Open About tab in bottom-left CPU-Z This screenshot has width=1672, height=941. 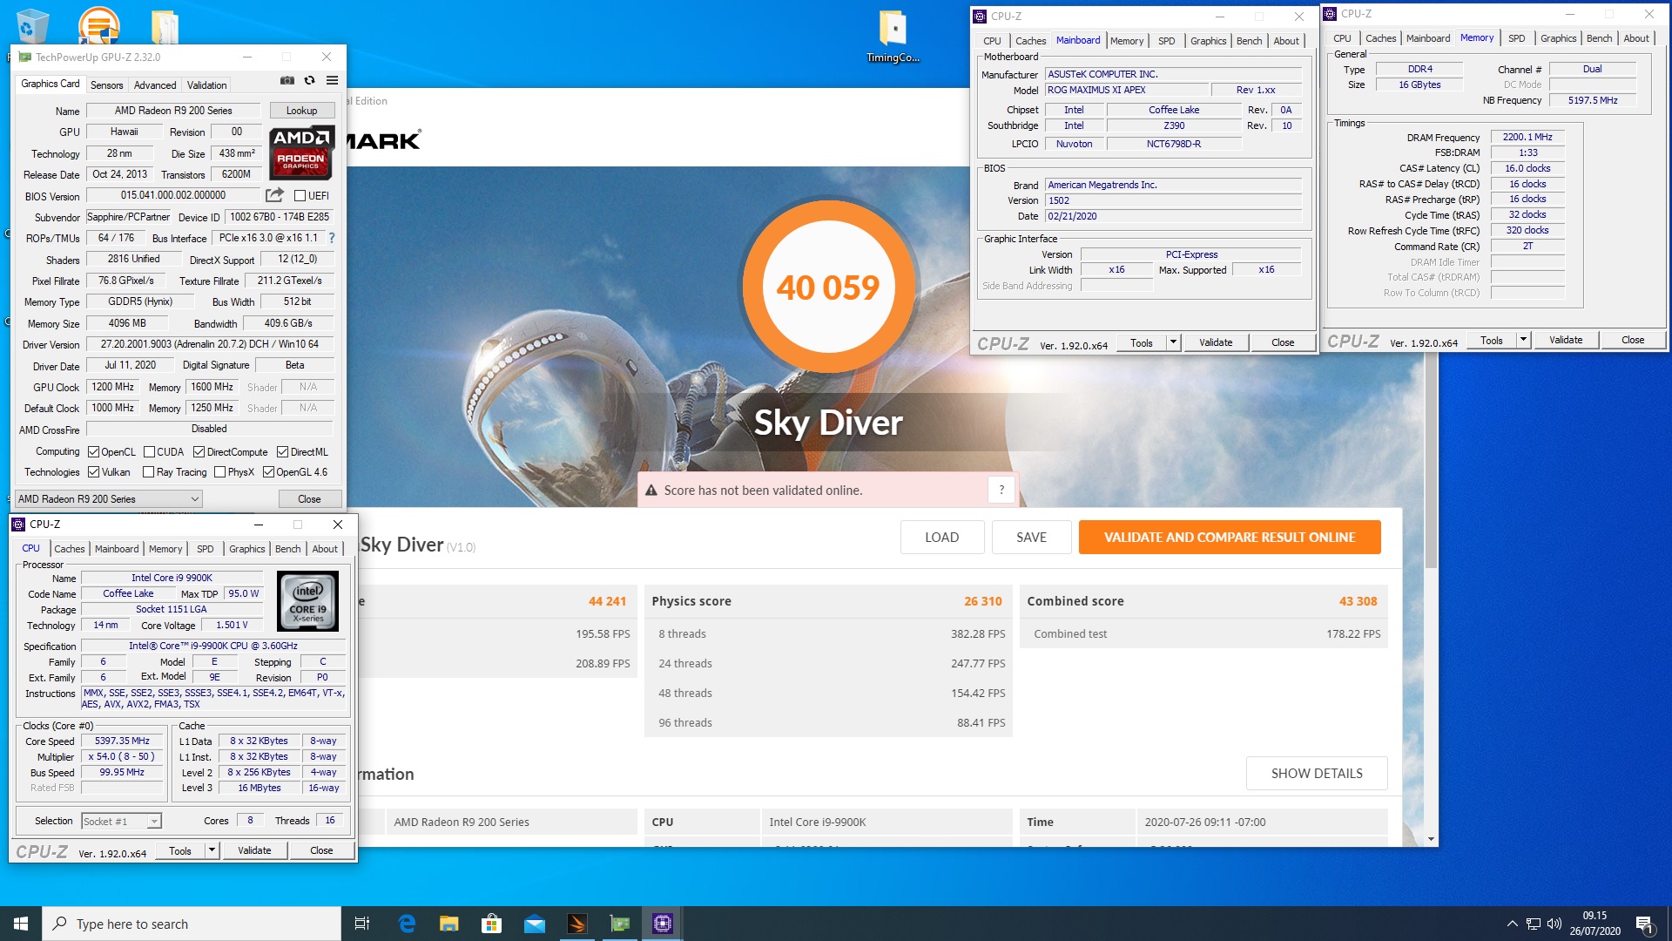[x=325, y=549]
